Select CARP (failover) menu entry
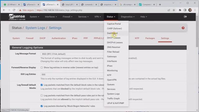Screen dimensions: 199x112 [x=114, y=28]
